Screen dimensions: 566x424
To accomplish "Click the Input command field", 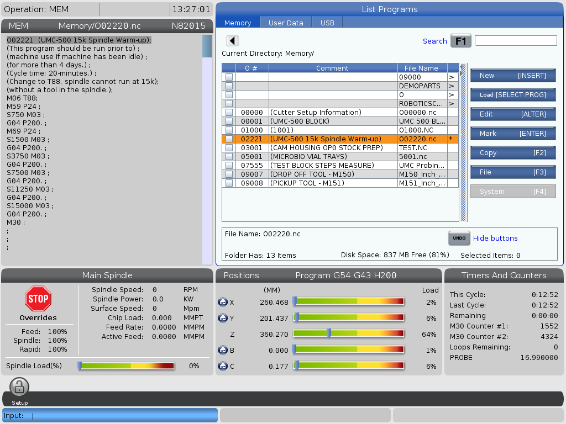I will [110, 415].
